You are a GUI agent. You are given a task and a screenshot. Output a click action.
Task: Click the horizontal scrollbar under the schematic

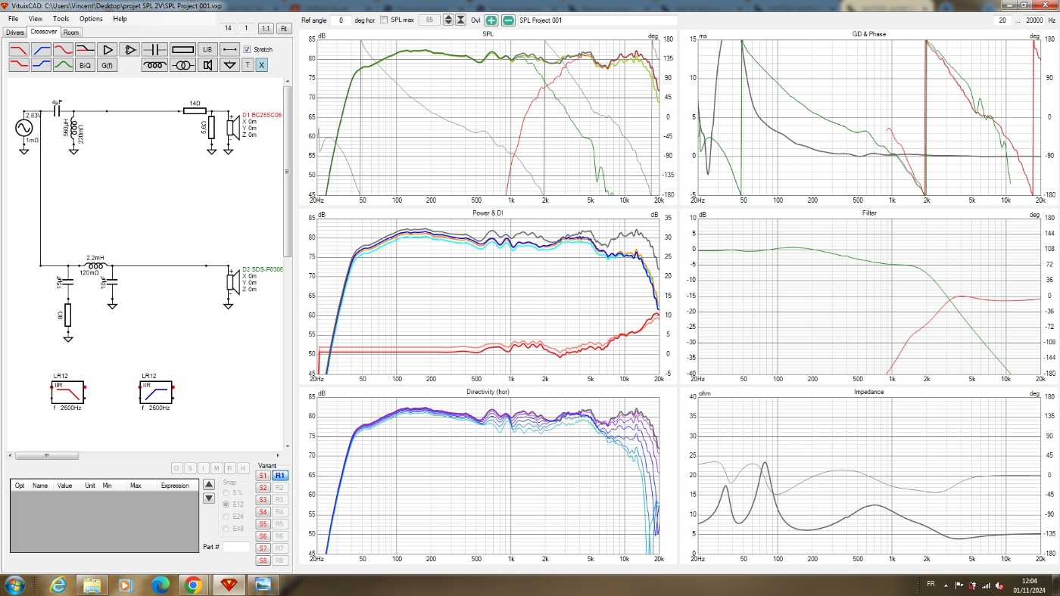point(45,455)
